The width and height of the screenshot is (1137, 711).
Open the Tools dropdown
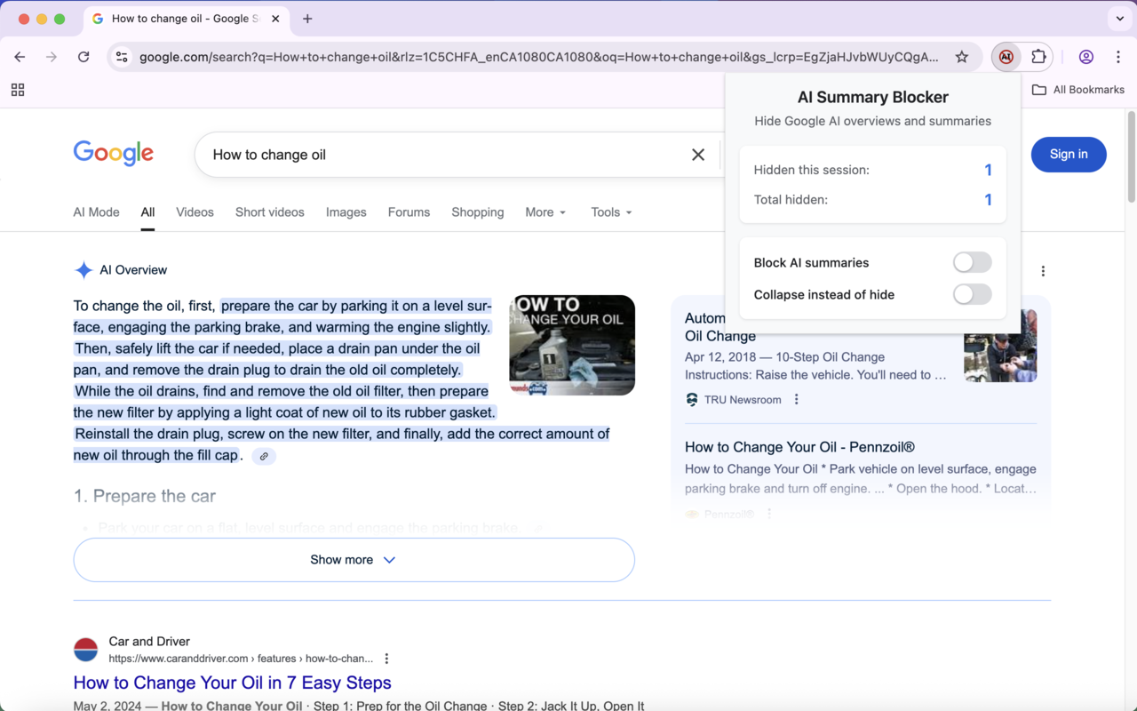pos(610,212)
